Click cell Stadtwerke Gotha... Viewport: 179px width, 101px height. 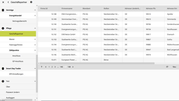click(x=69, y=40)
